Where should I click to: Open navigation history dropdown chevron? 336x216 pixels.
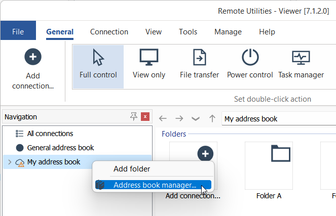(x=195, y=119)
